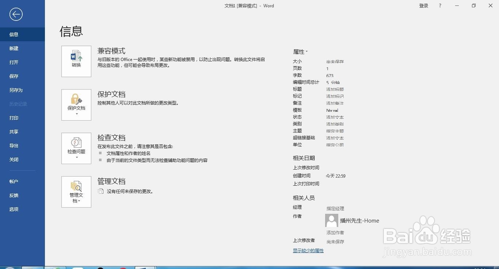Open 反馈 feedback page
Image resolution: width=499 pixels, height=269 pixels.
22,196
